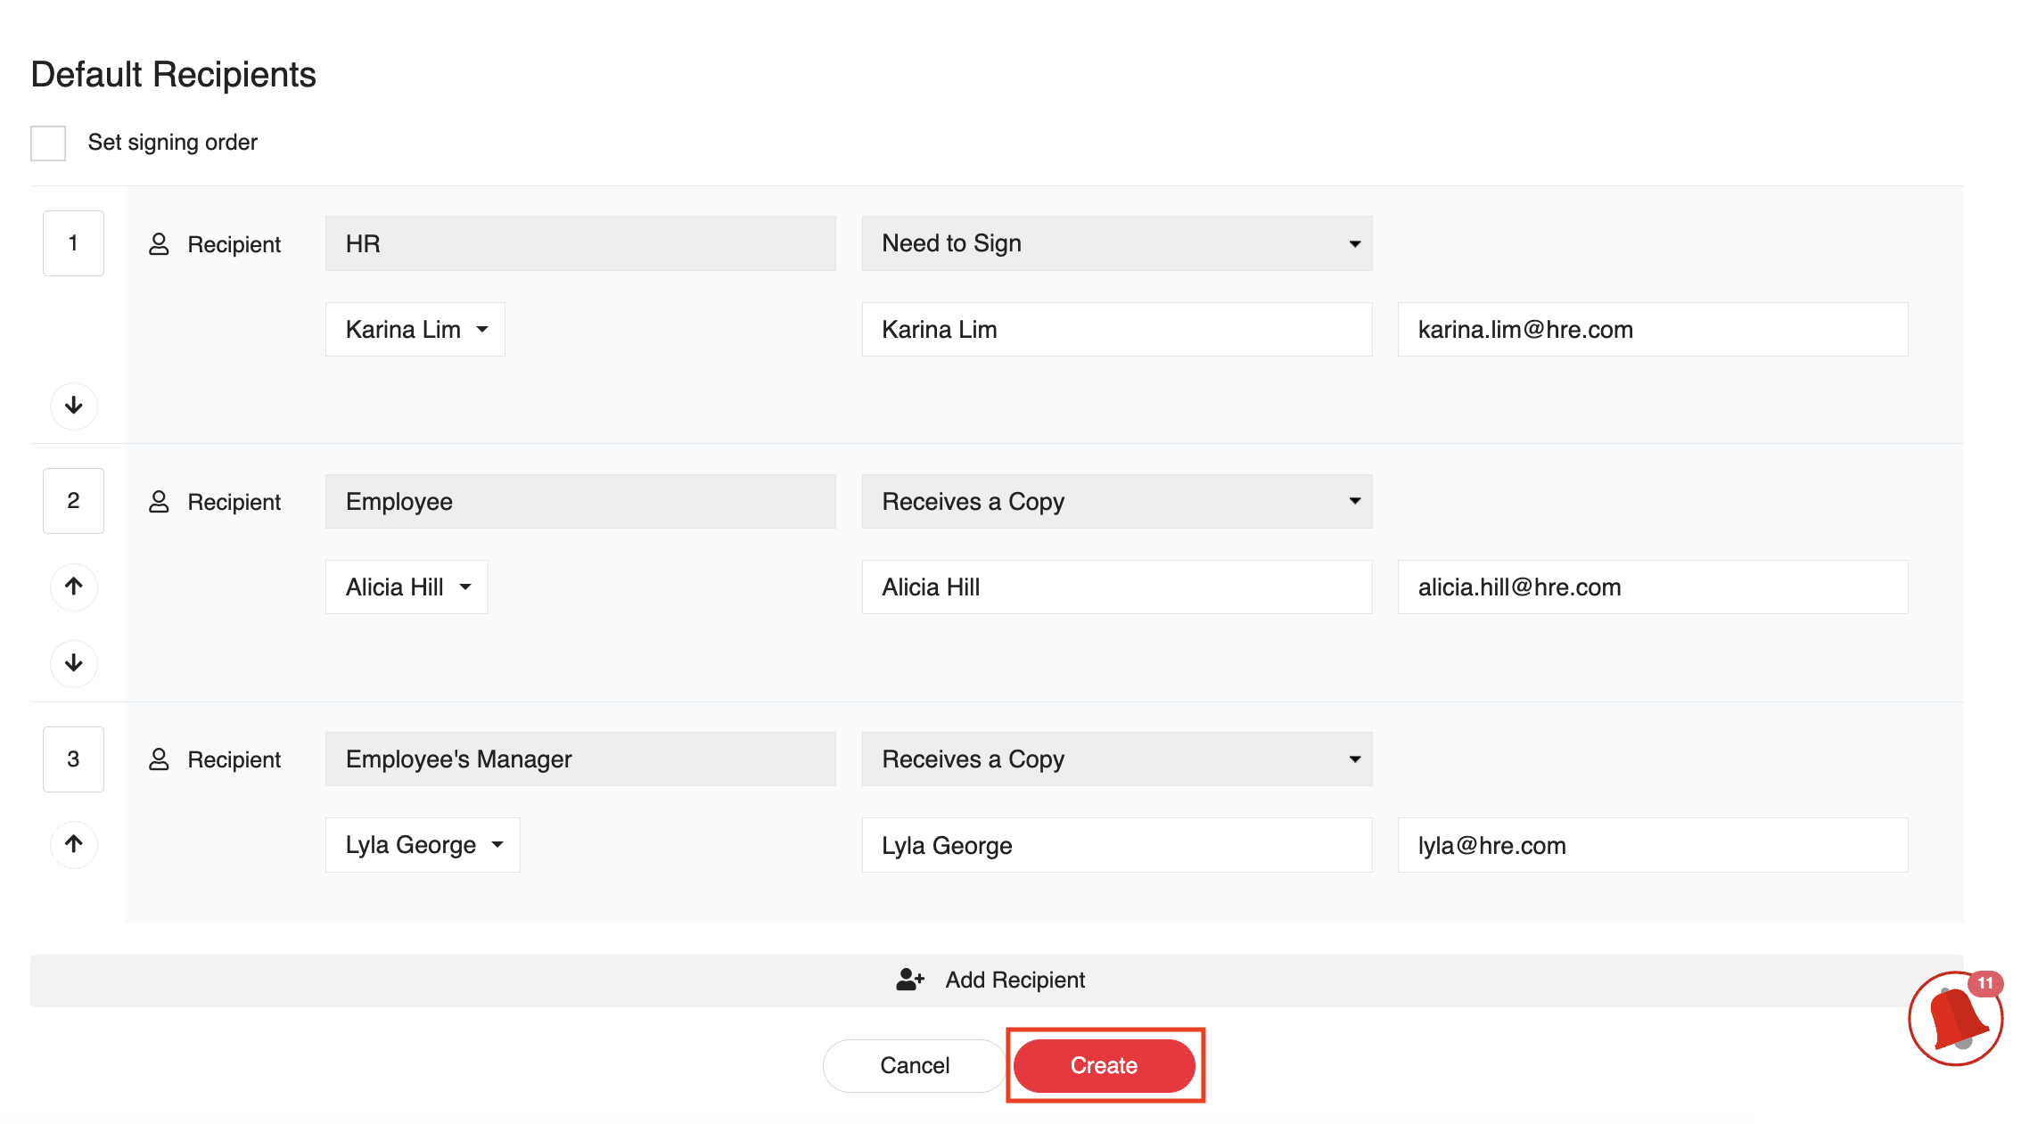Screen dimensions: 2021x1124
Task: Click the order number 3 box
Action: tap(74, 759)
